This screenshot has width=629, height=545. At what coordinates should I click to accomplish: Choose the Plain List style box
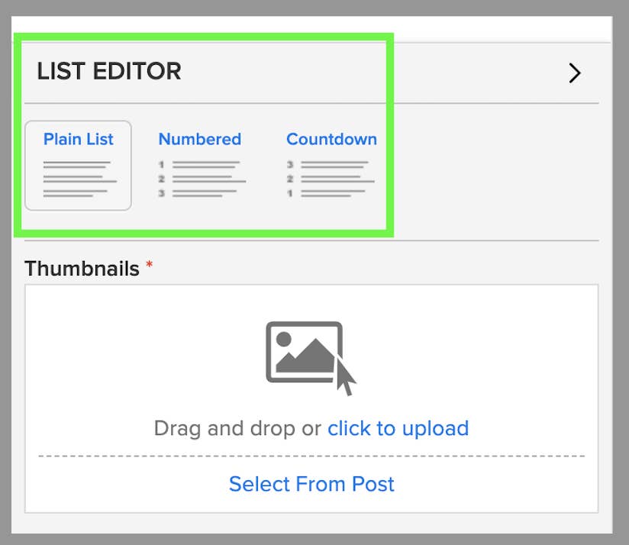coord(78,165)
